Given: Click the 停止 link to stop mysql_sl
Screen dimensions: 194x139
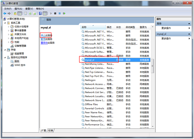Looking at the screenshot, I should point(43,35).
